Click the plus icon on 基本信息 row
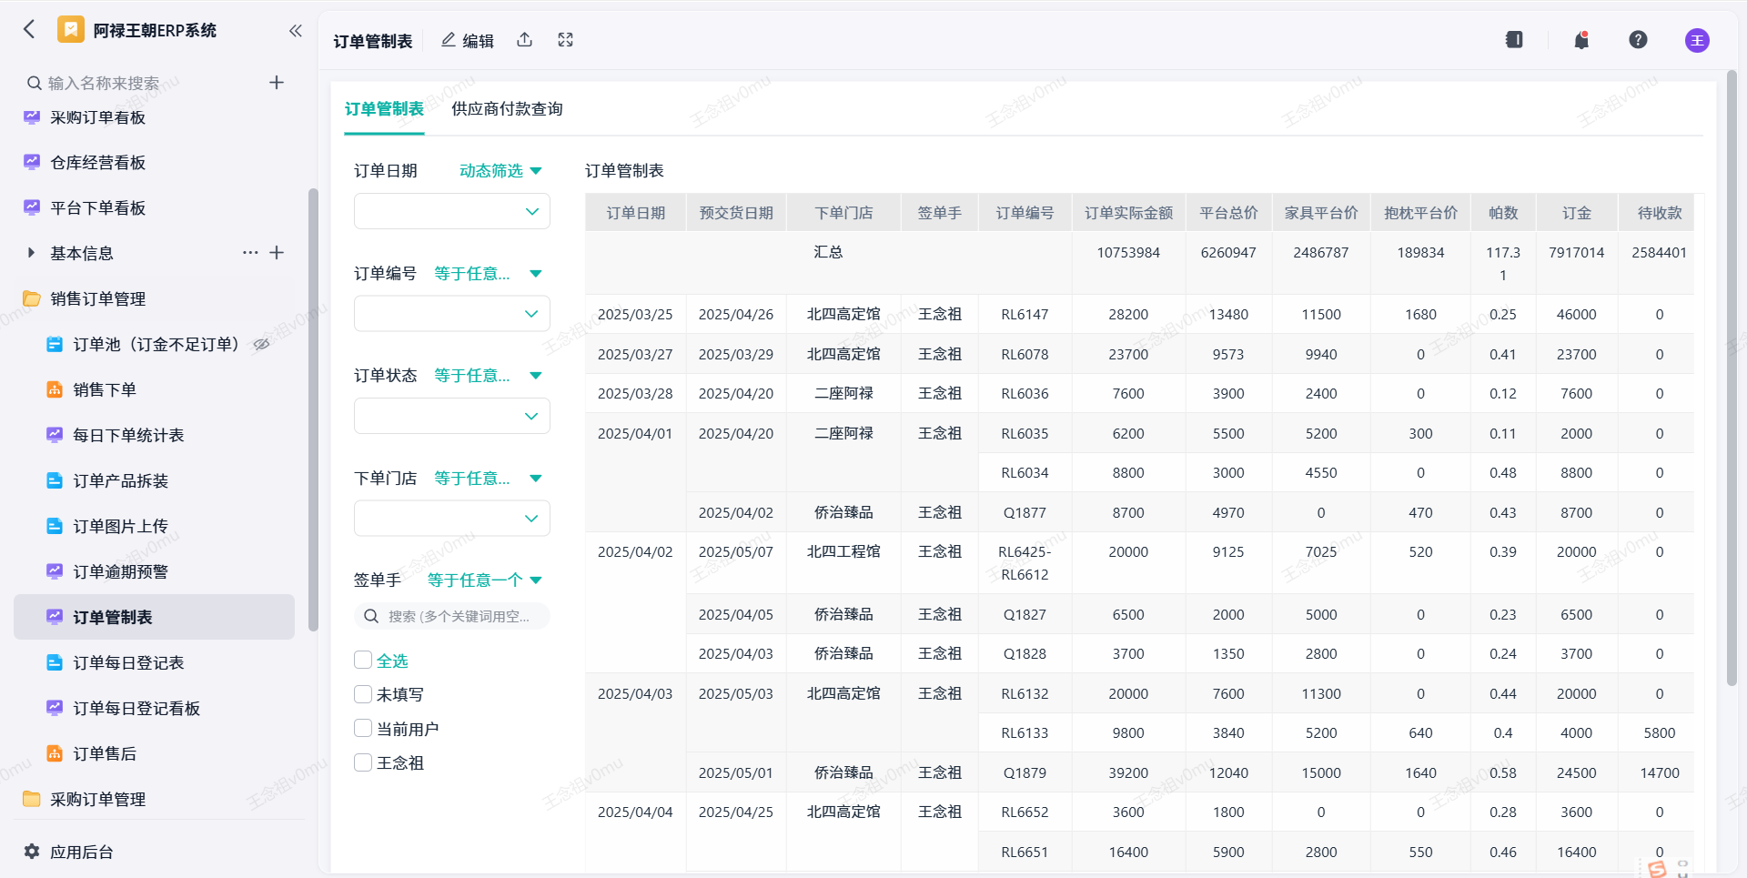 click(278, 253)
